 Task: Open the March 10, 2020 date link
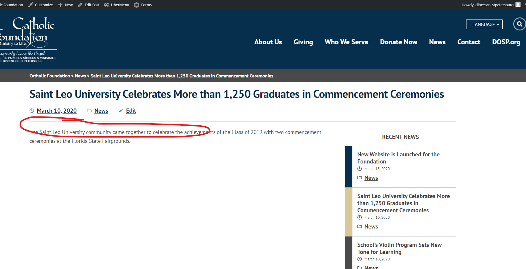[x=57, y=111]
